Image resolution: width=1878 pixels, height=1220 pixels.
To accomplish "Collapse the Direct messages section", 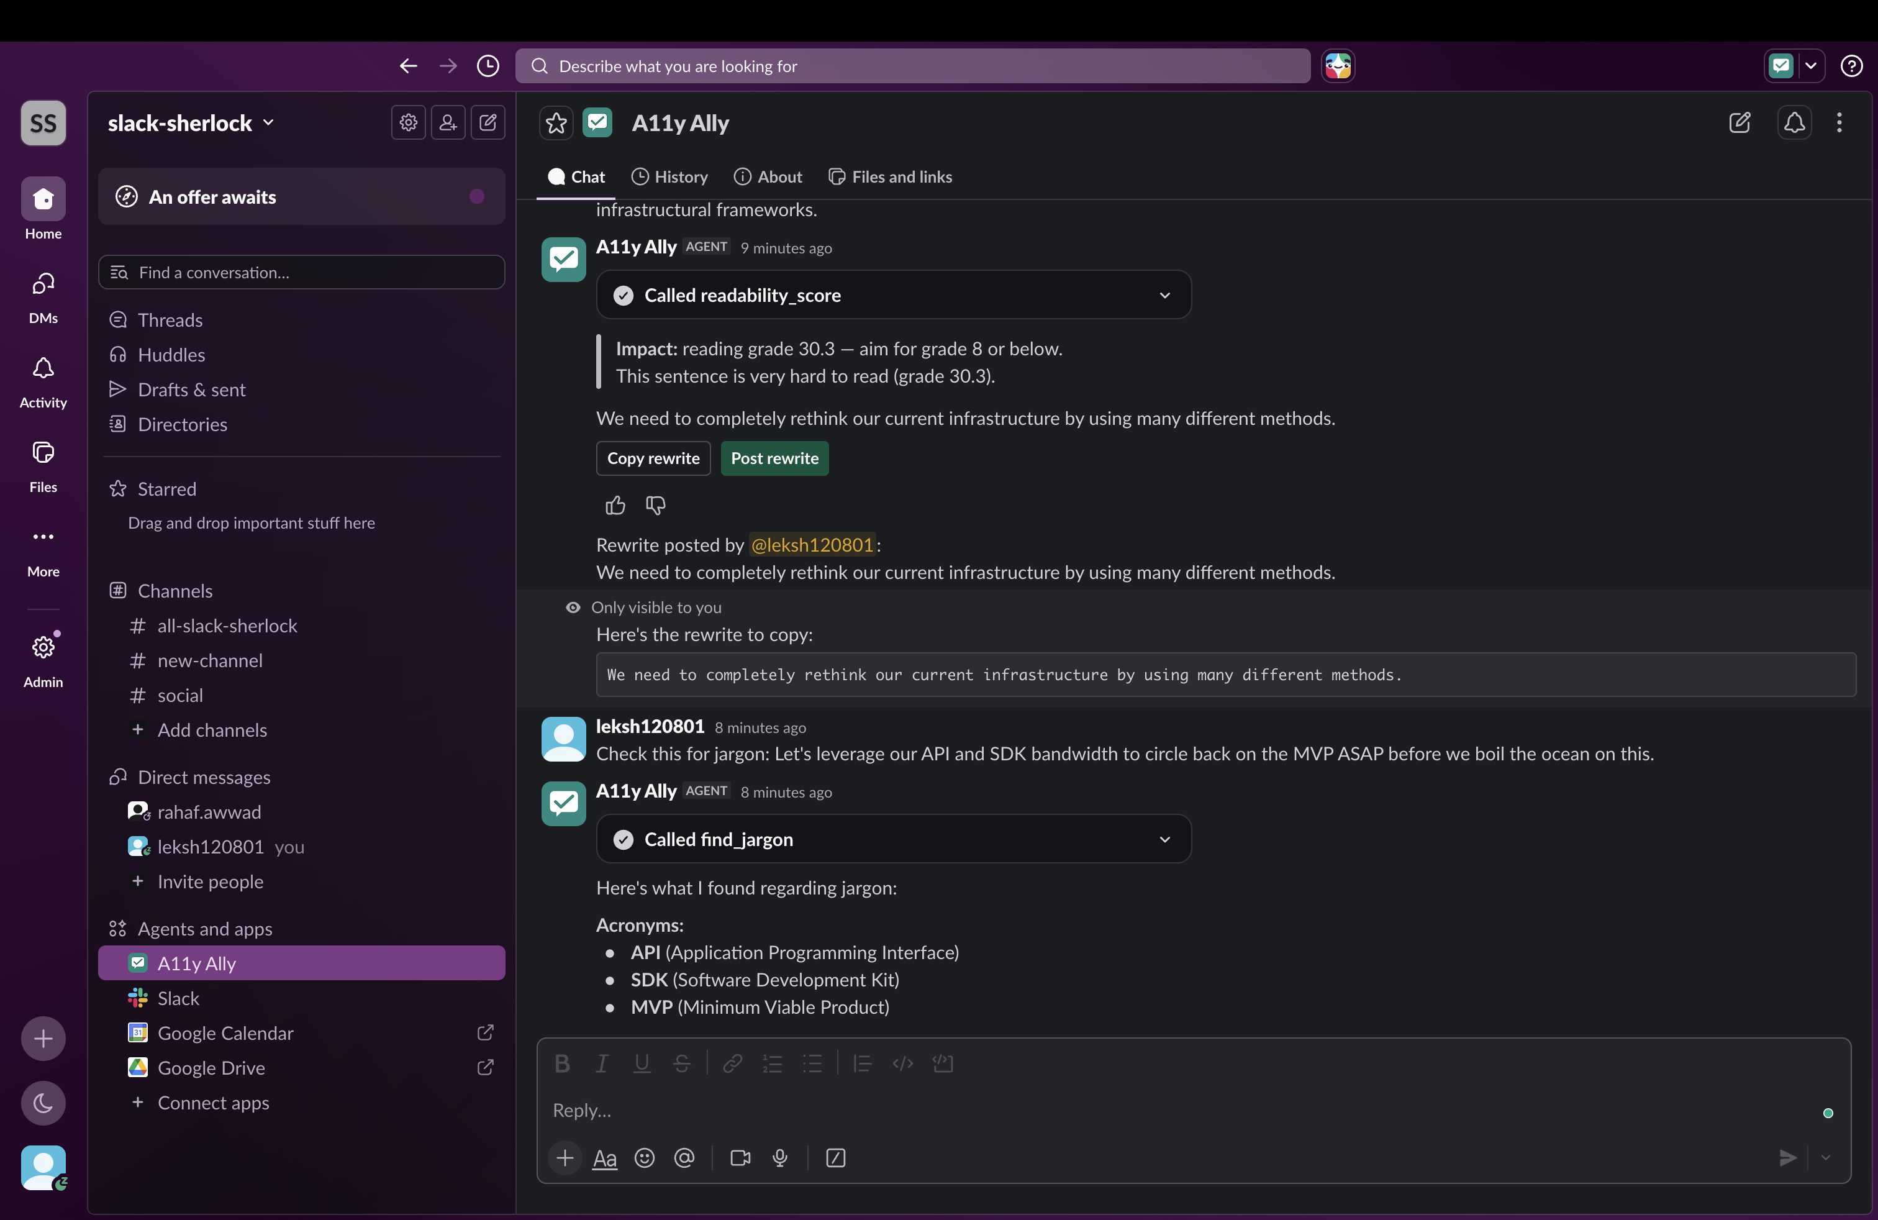I will tap(204, 776).
